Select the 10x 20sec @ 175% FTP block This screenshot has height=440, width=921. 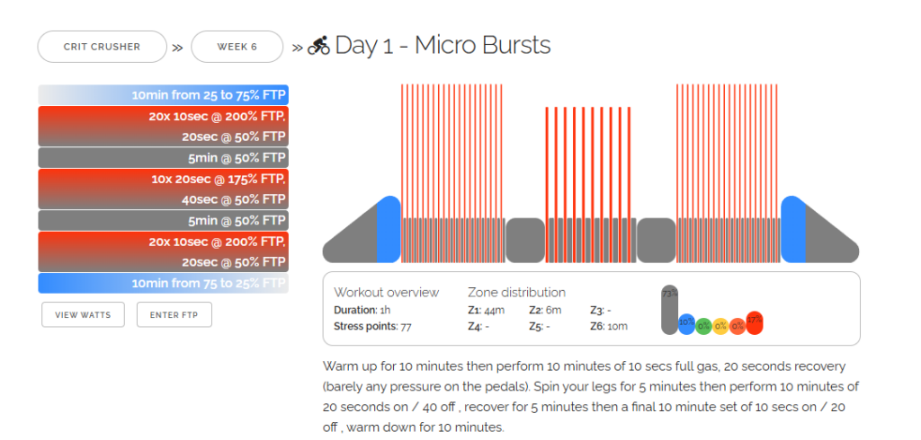pos(164,189)
